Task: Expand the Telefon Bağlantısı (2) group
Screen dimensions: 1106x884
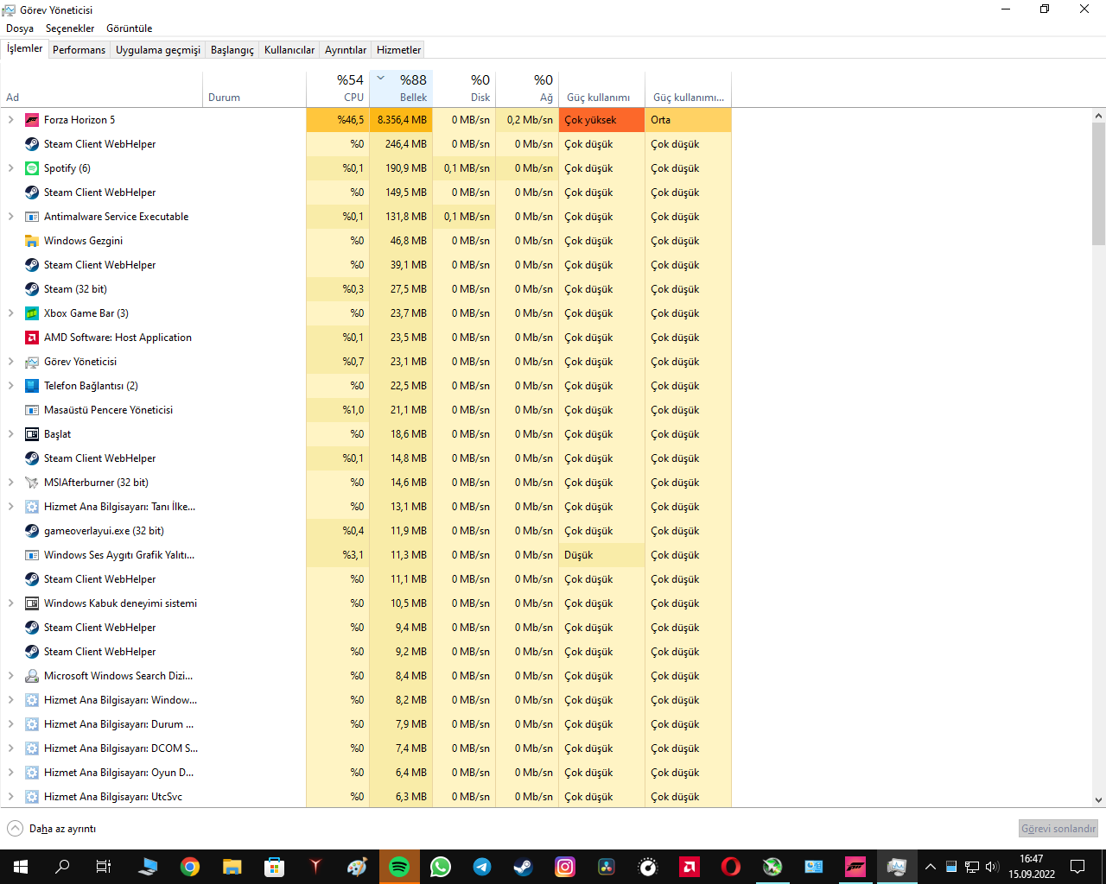Action: tap(10, 386)
